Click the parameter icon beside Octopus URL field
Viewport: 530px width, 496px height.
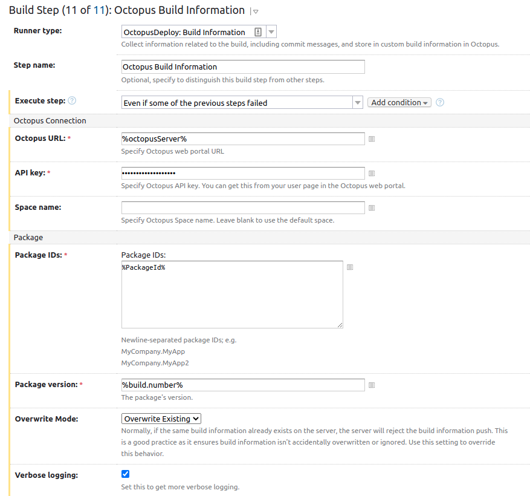tap(372, 139)
